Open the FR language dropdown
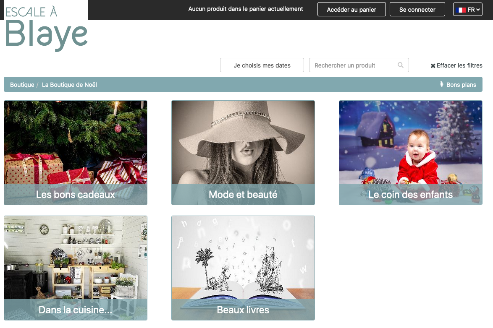Screen dimensions: 493x328 pyautogui.click(x=467, y=9)
